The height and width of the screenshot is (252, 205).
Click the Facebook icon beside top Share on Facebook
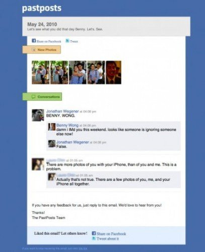point(34,41)
